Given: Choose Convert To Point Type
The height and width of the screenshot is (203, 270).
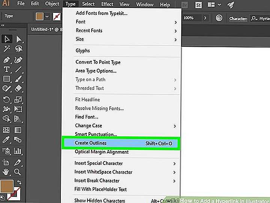Looking at the screenshot, I should [x=98, y=62].
